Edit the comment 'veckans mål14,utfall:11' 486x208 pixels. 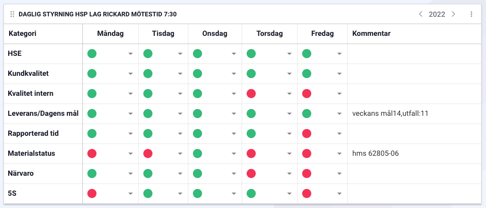(390, 114)
